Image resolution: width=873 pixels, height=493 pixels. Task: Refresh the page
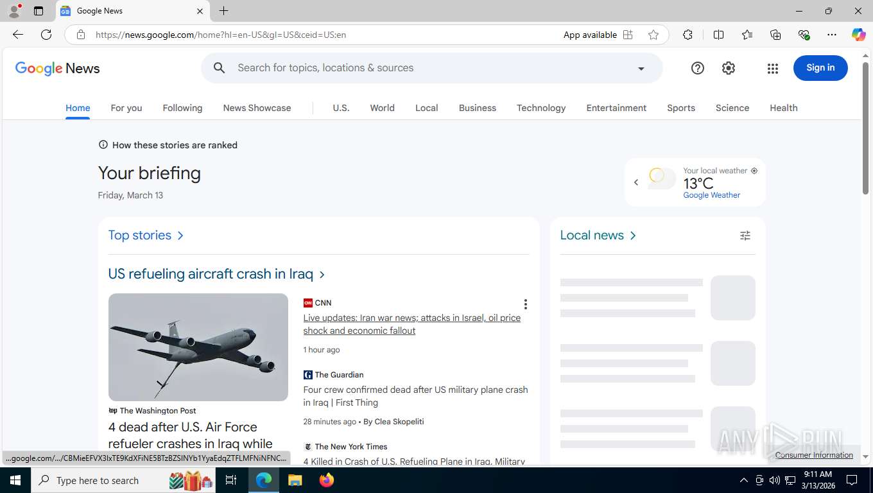(46, 35)
